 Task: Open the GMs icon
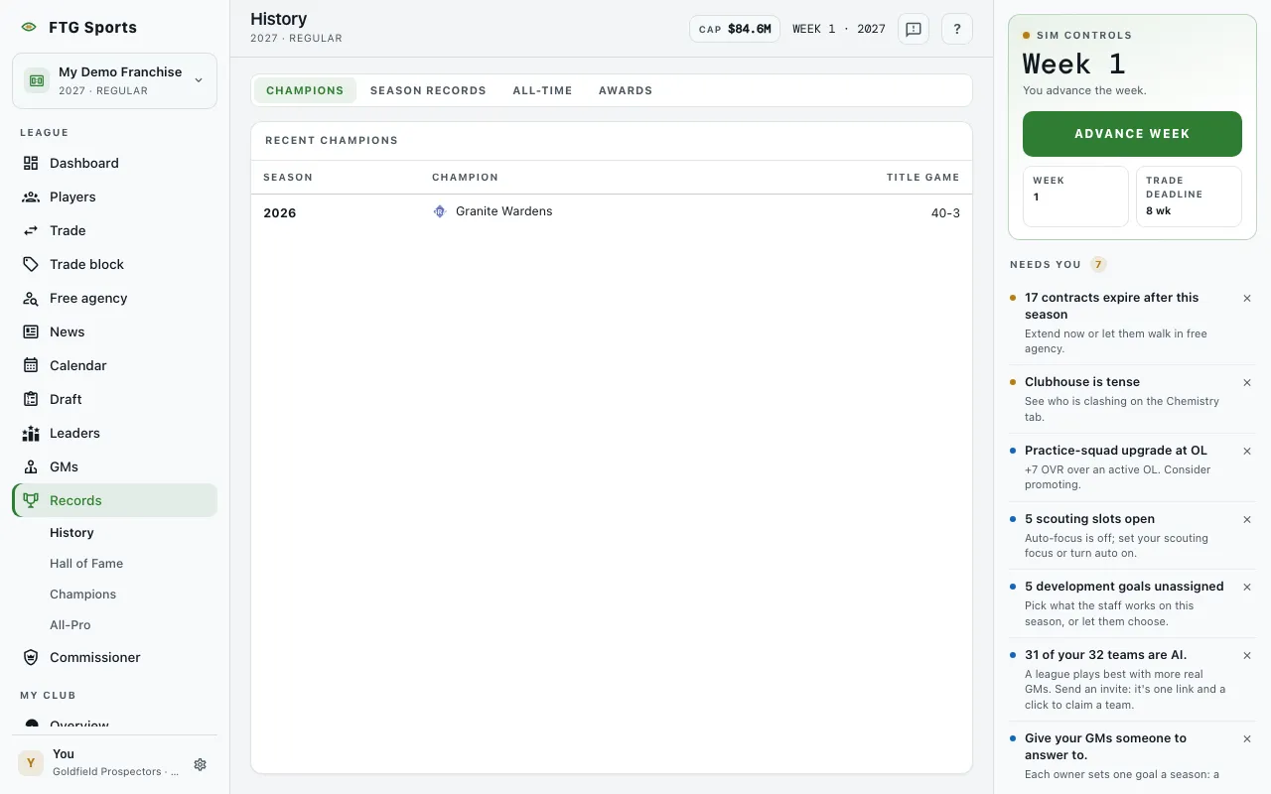31,466
